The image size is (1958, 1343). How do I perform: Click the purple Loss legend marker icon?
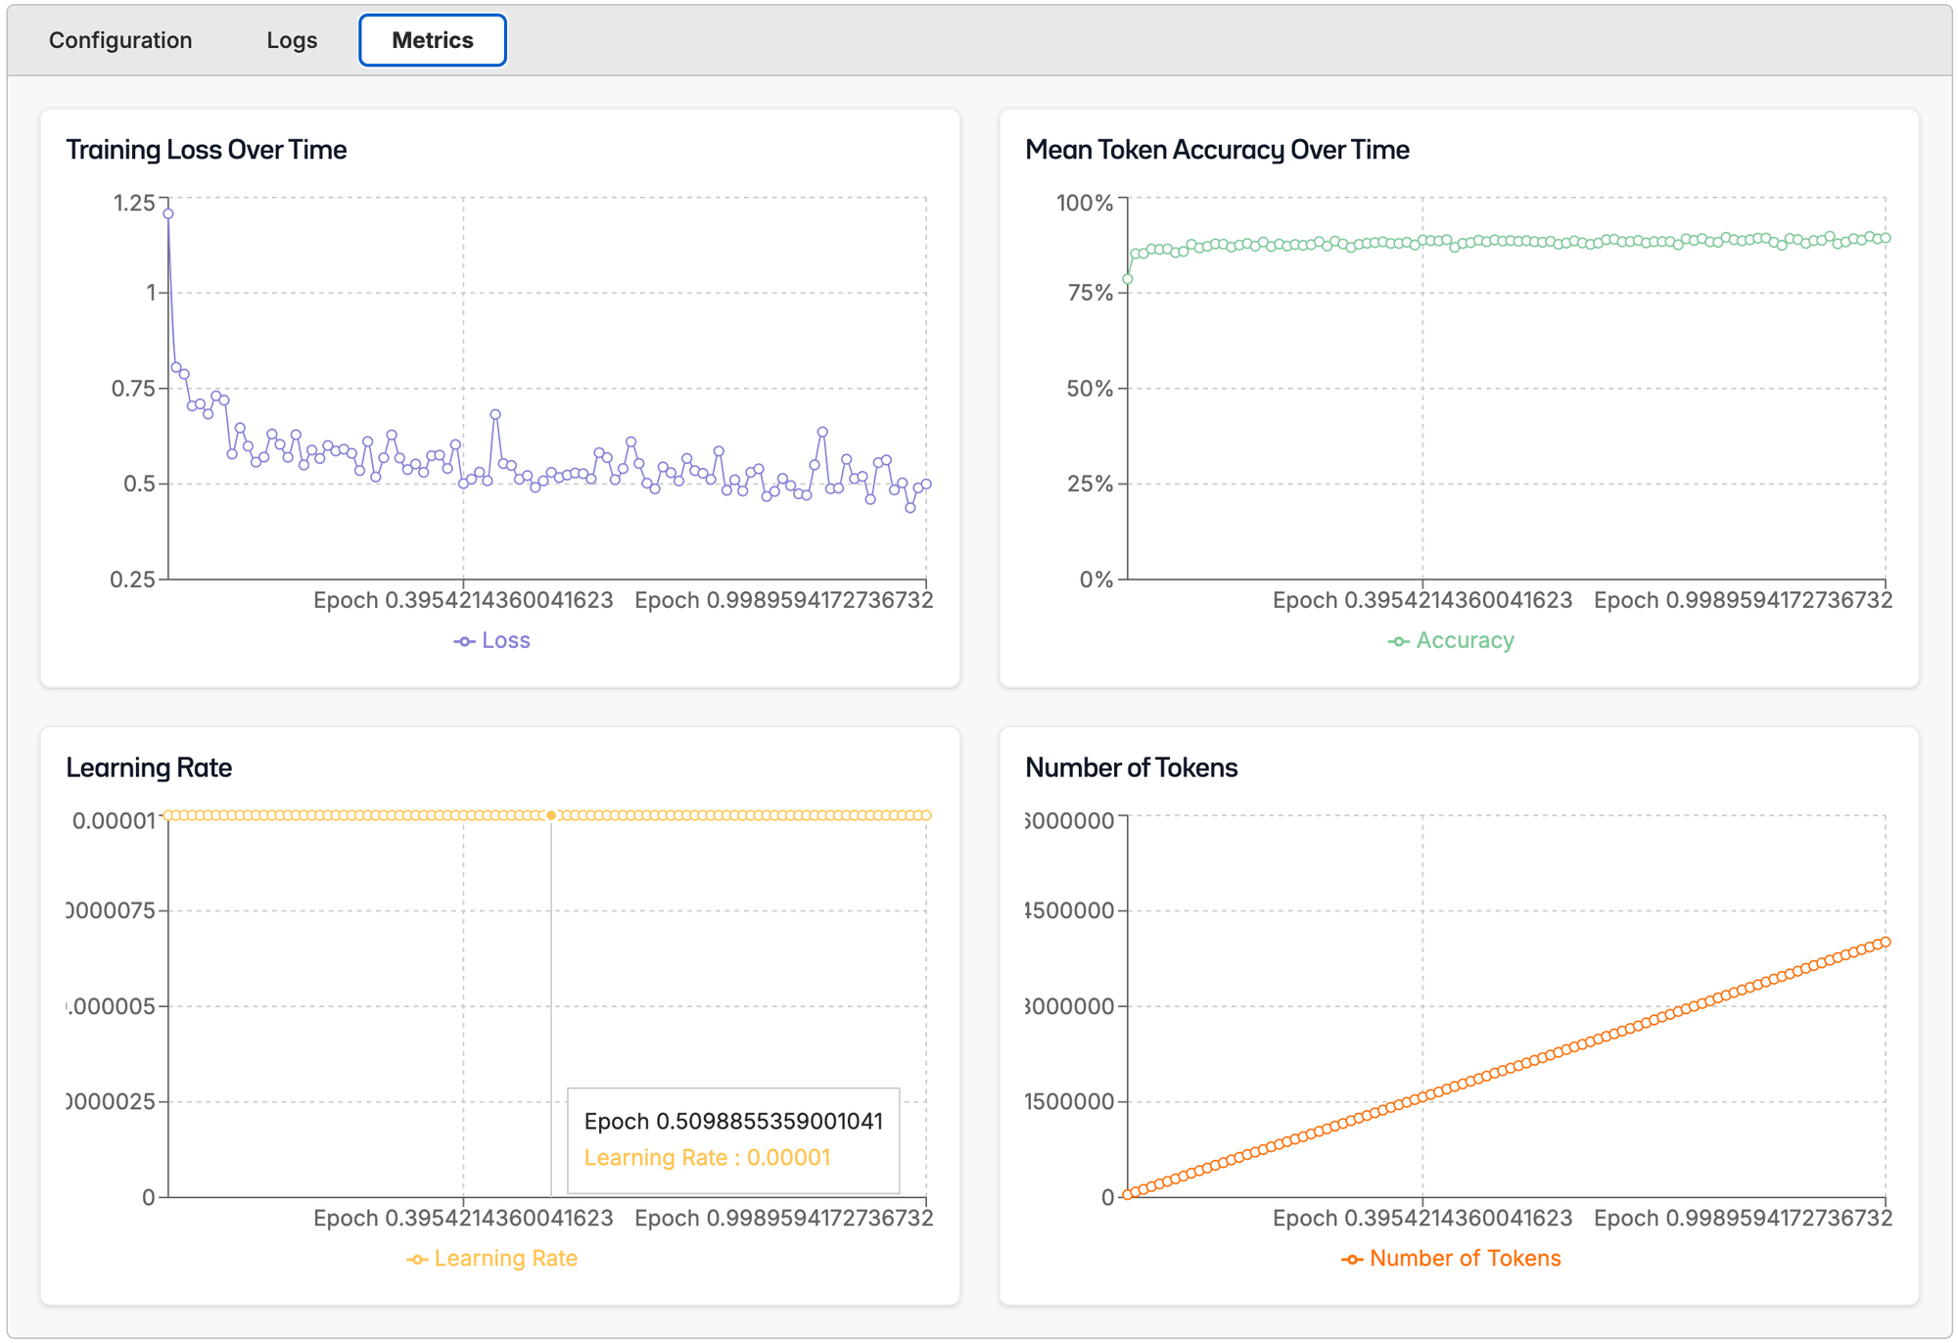[x=464, y=641]
